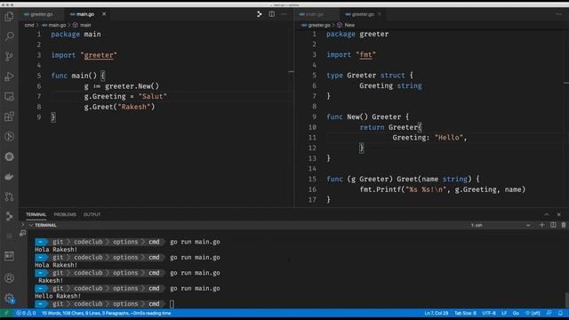The width and height of the screenshot is (569, 320).
Task: Close the main.go tab in left group
Action: [x=104, y=14]
